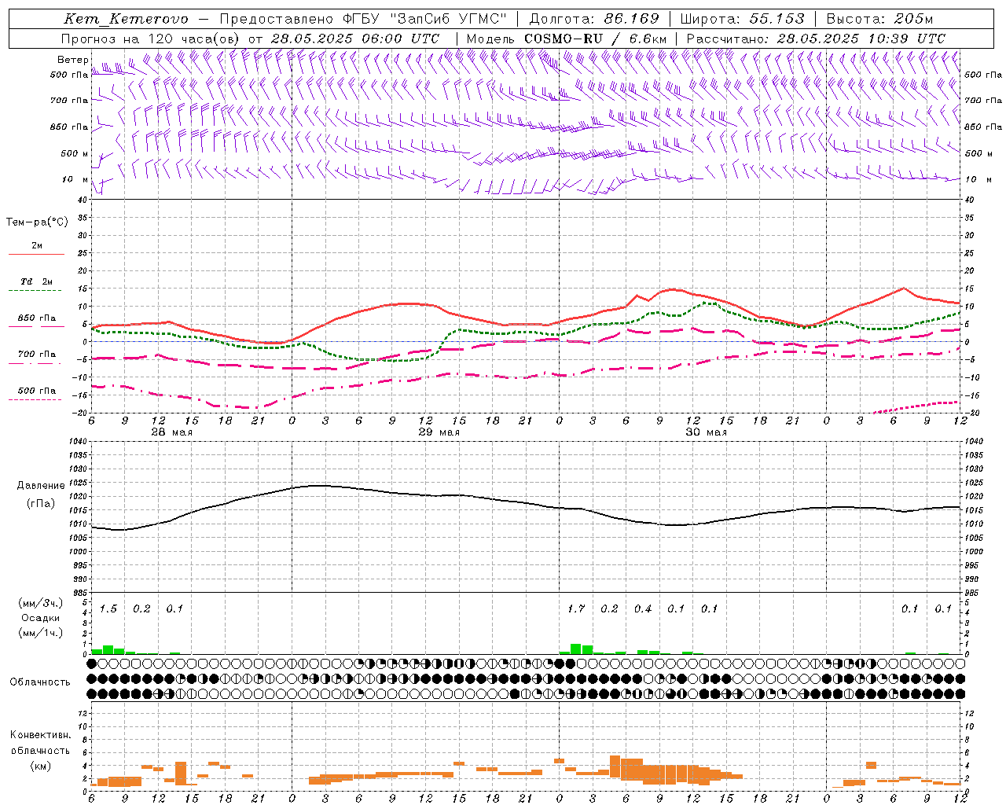Click the 'Конвективн.' convective cloud label

40,735
